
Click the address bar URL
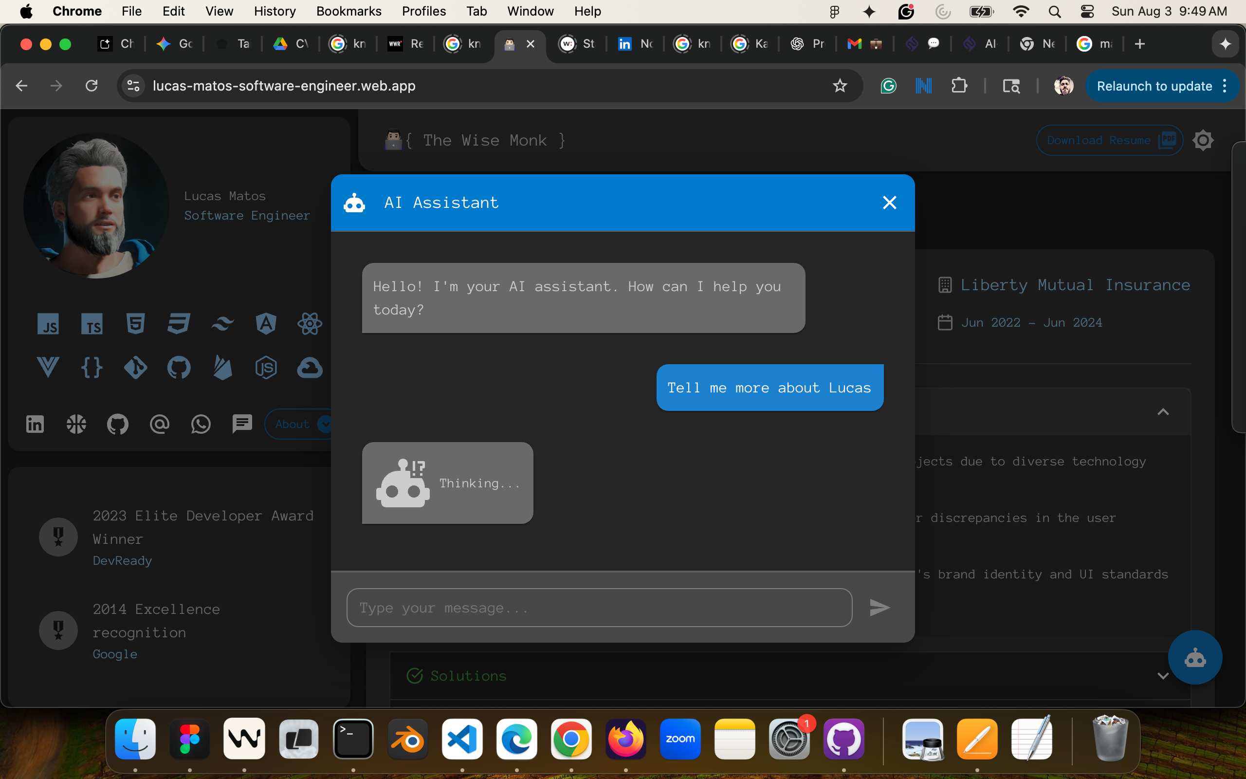coord(284,86)
